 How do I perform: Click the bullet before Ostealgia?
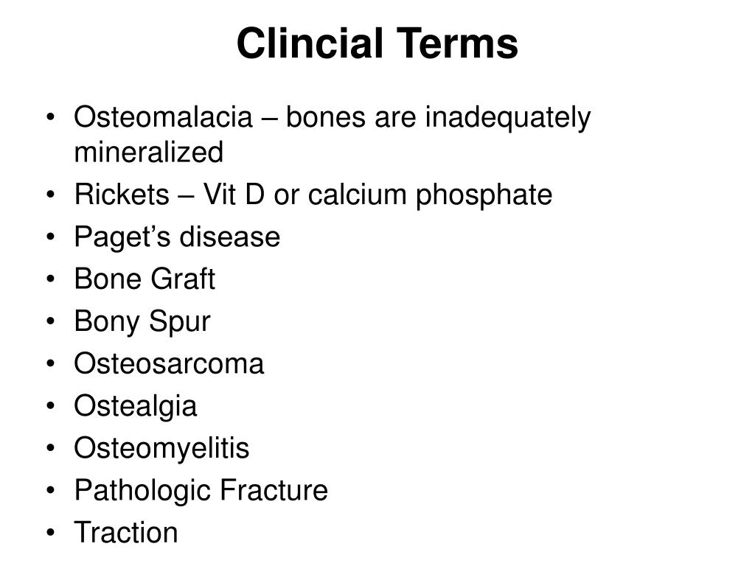coord(51,406)
